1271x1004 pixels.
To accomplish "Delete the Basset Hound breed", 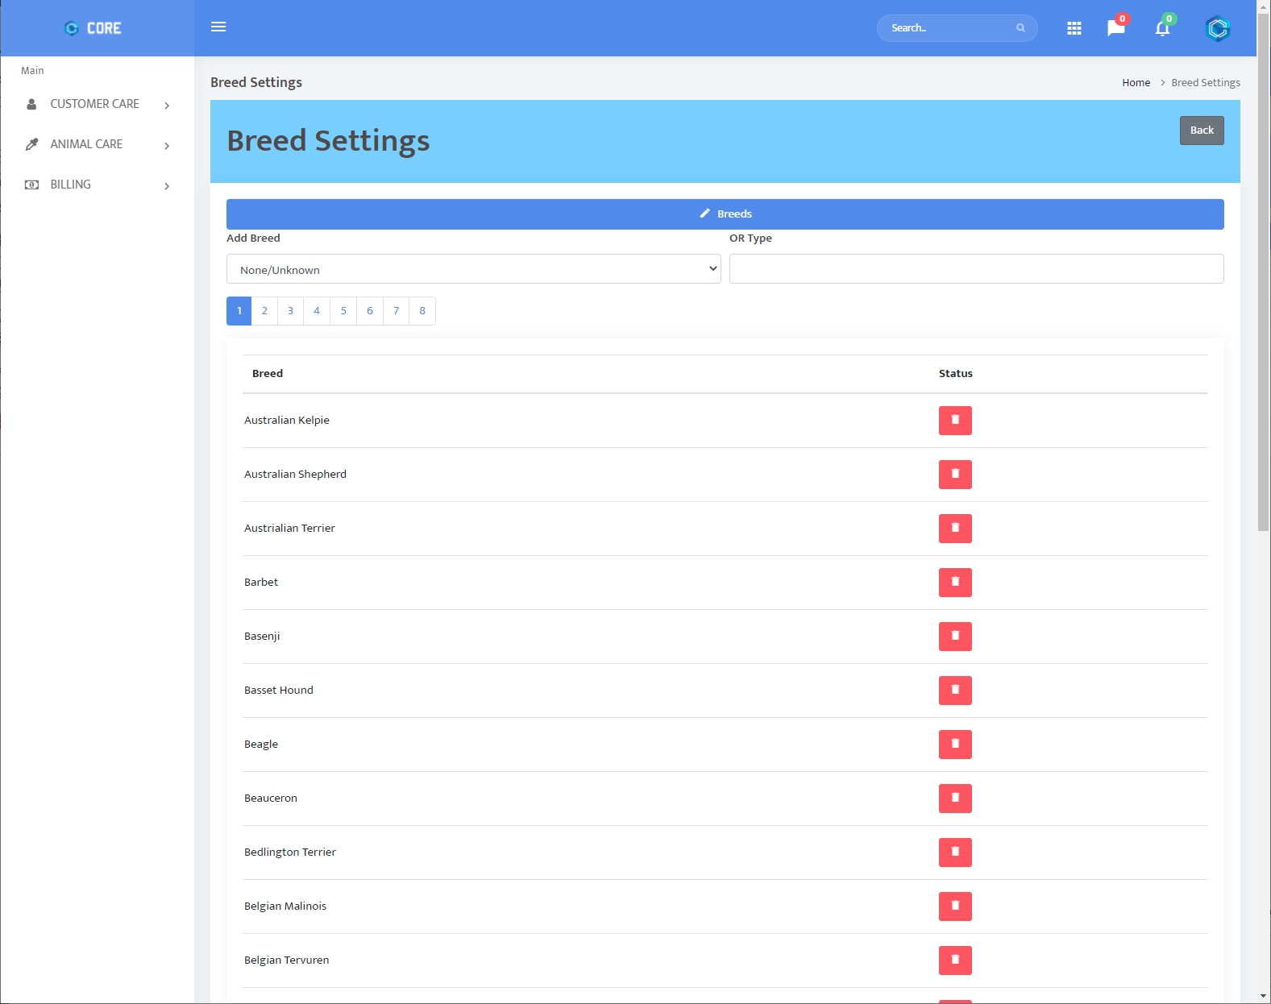I will (955, 691).
